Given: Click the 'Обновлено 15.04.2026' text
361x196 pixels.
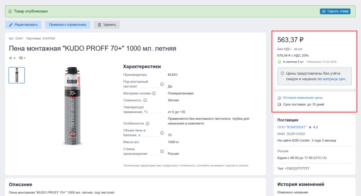Looking at the screenshot, I should [321, 62].
